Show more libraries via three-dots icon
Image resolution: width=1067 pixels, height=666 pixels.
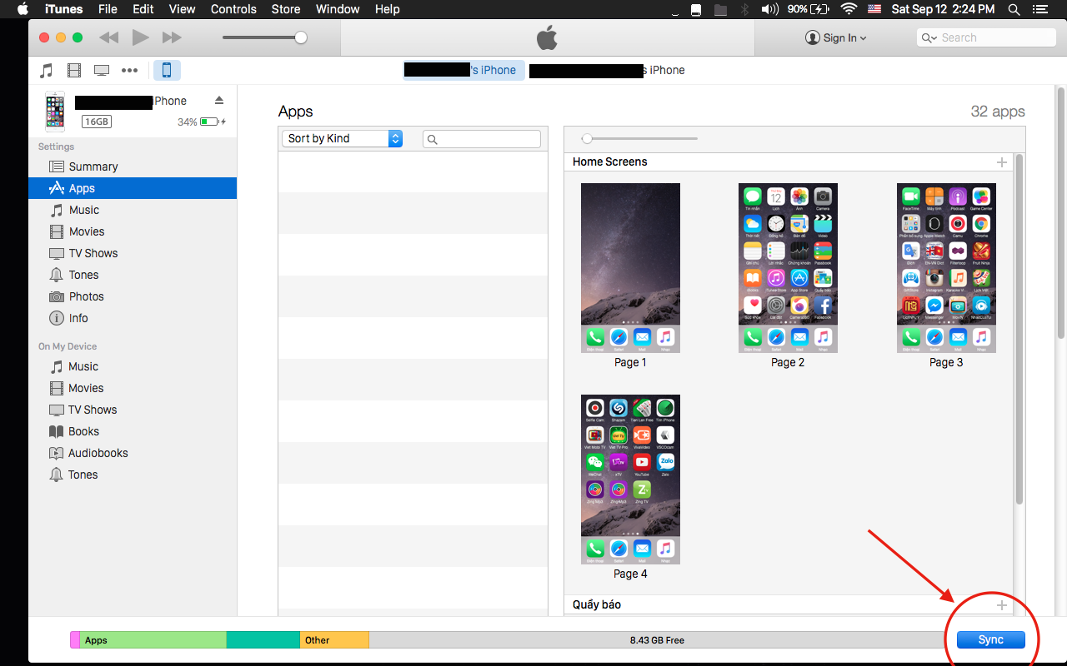click(x=129, y=70)
